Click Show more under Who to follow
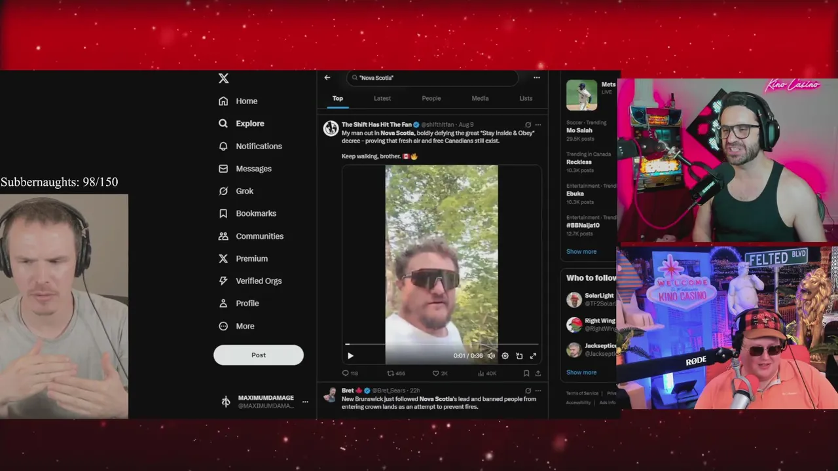Image resolution: width=838 pixels, height=471 pixels. (581, 372)
